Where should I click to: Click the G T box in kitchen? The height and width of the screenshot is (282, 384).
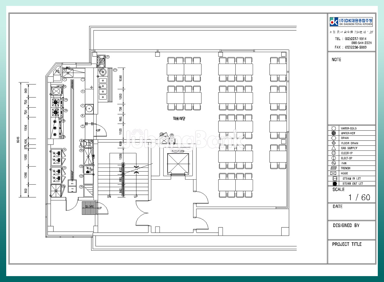tap(72, 186)
